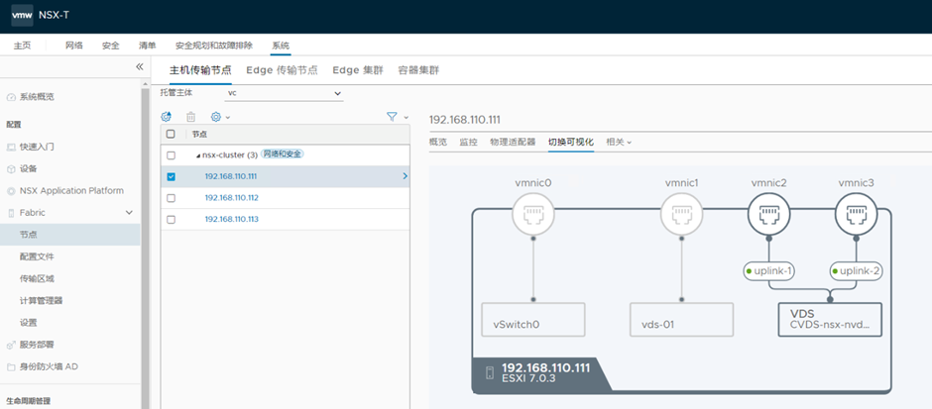This screenshot has width=932, height=409.
Task: Select the 切换可视化 detail tab
Action: (571, 142)
